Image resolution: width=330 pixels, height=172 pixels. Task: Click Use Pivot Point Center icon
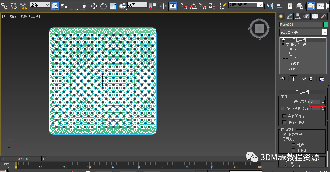point(152,6)
